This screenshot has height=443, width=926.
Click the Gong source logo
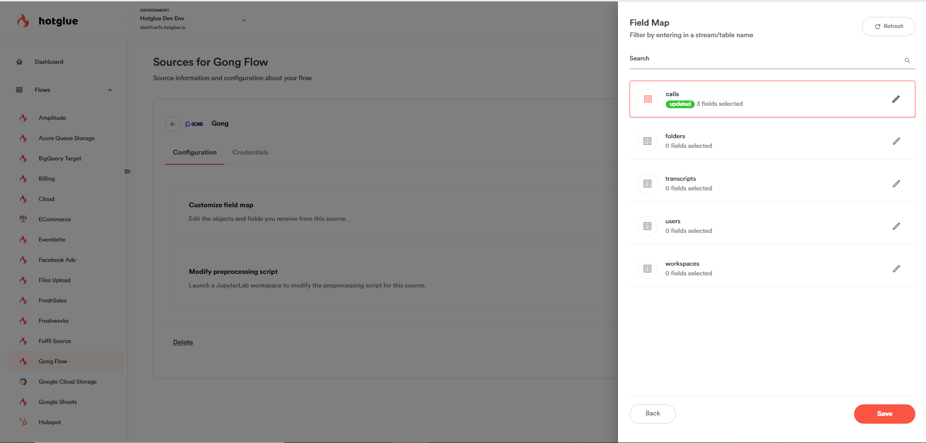194,124
